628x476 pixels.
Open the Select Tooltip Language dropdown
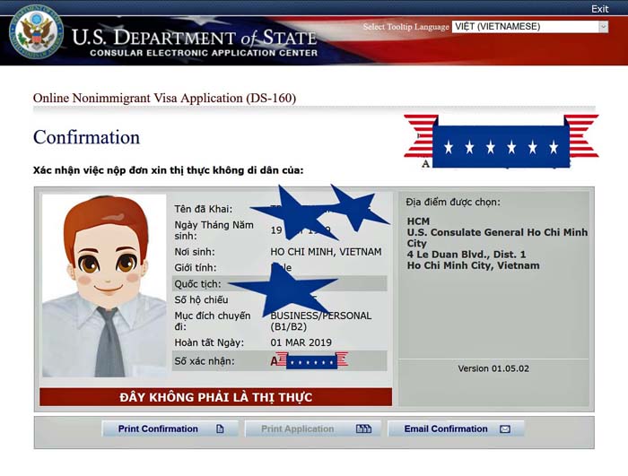pos(530,26)
